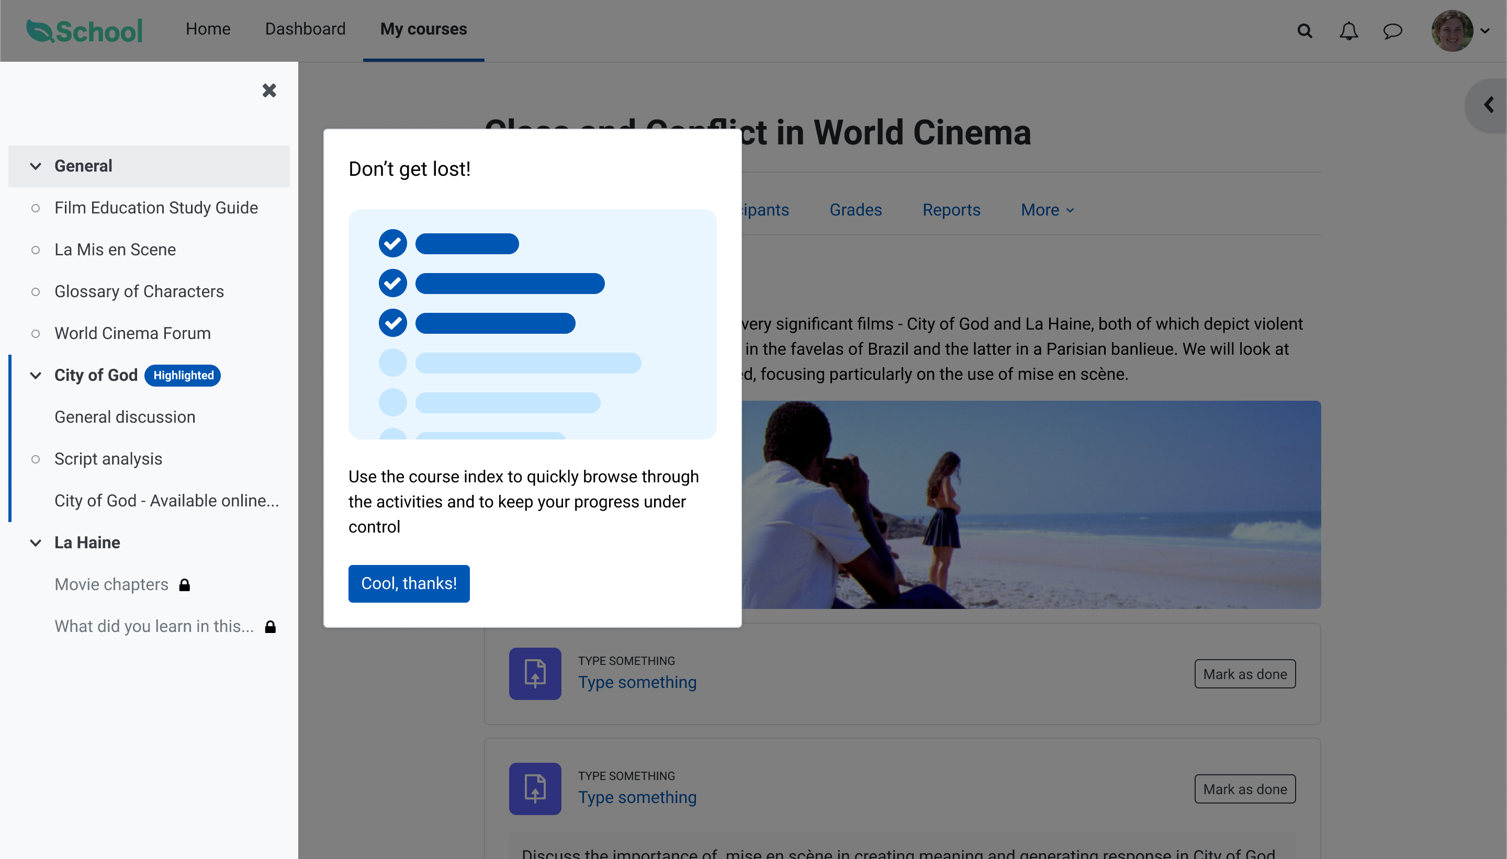
Task: Click the beach scene course image
Action: 1031,505
